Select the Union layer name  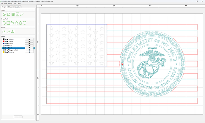(x=11, y=44)
